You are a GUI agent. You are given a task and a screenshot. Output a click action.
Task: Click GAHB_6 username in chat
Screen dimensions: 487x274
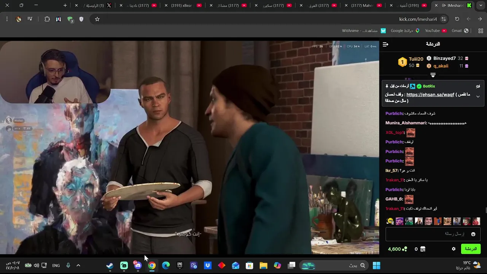(394, 199)
